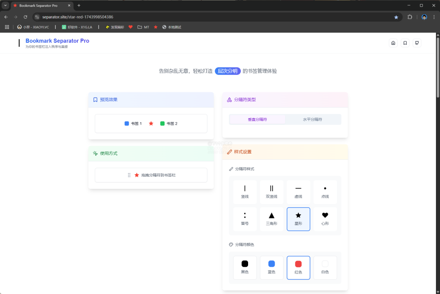
Task: Open the tab search dropdown arrow
Action: pos(5,5)
